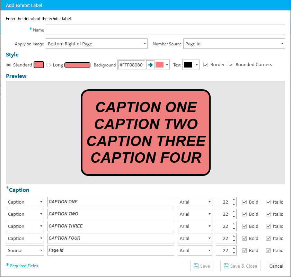Open the Source type dropdown in last row
291x277 pixels.
click(25, 250)
